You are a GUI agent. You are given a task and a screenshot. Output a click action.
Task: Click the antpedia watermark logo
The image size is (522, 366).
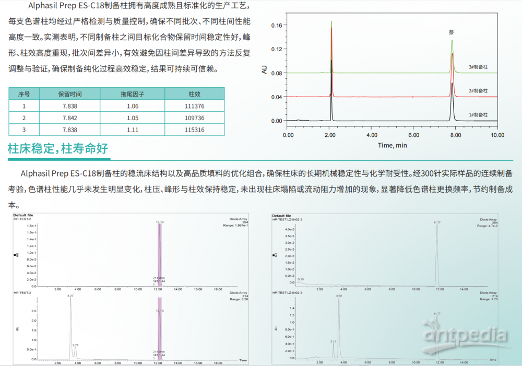[x=465, y=334]
